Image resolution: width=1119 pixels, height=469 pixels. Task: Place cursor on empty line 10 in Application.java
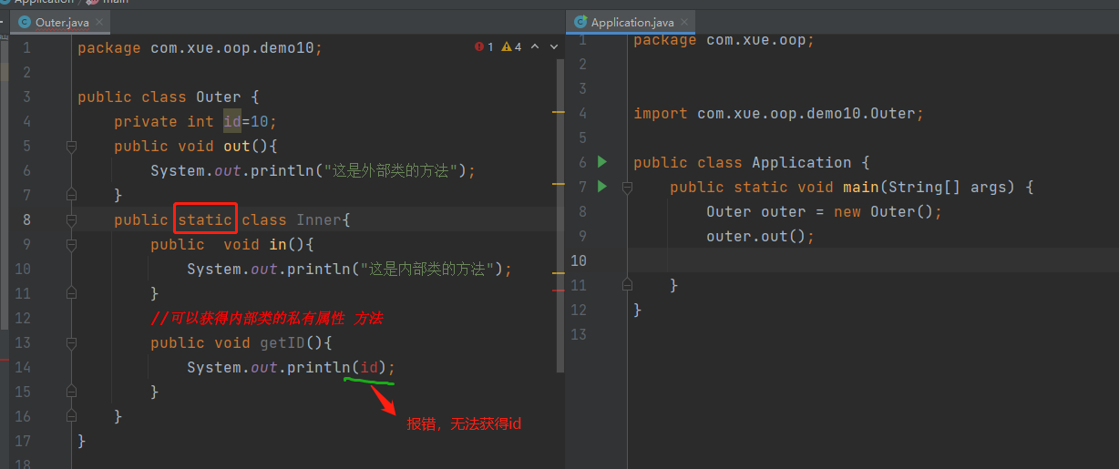pos(873,260)
